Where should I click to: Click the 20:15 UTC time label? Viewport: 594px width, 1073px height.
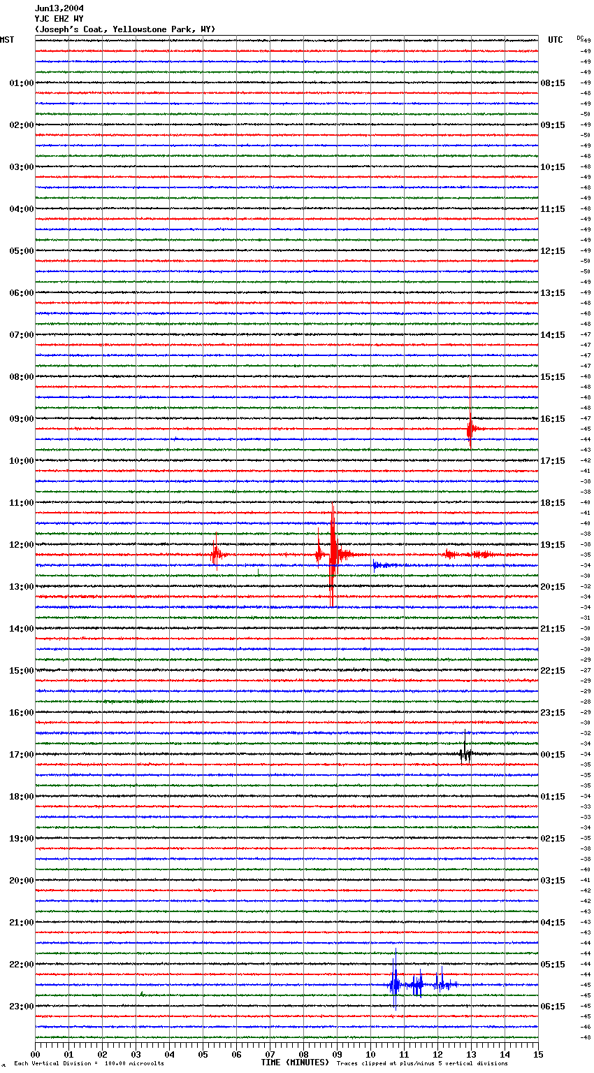pos(553,587)
